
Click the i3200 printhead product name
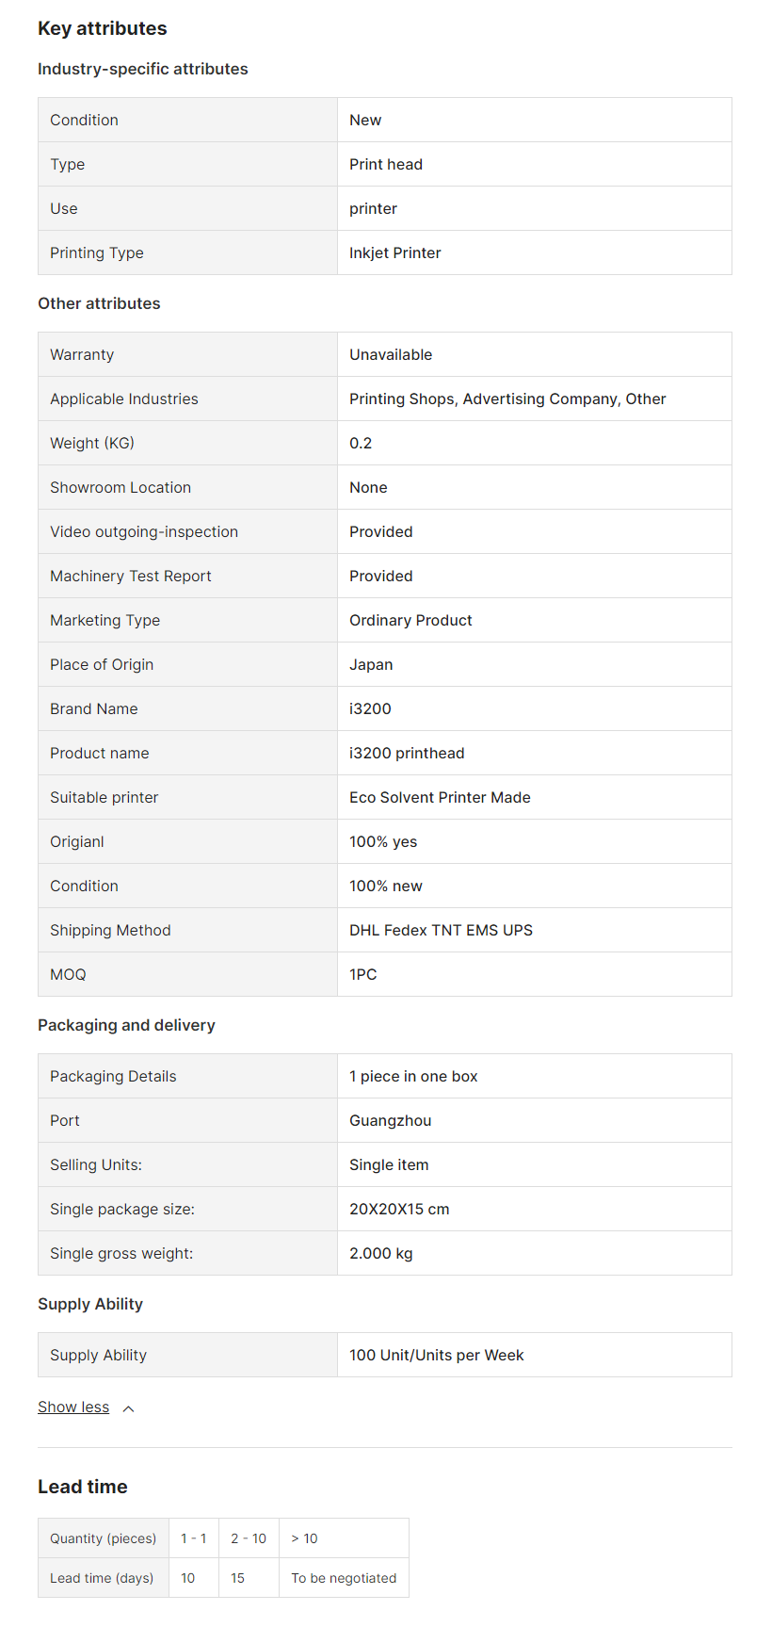coord(407,753)
